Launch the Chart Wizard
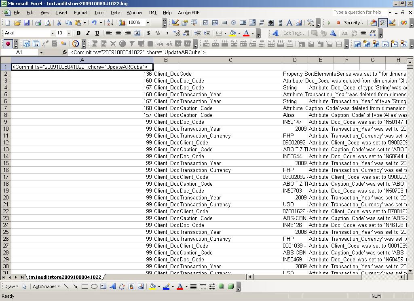 [122, 23]
